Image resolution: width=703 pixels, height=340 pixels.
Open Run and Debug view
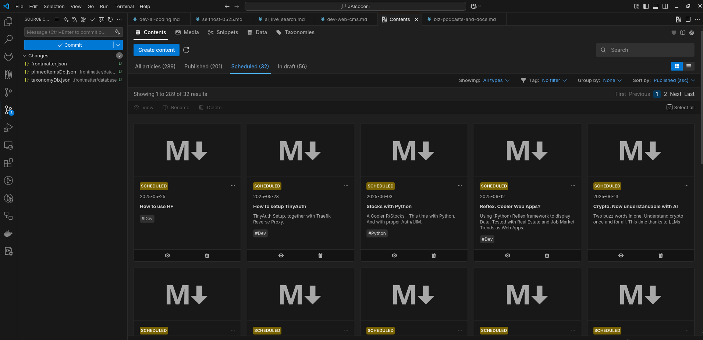click(x=8, y=128)
